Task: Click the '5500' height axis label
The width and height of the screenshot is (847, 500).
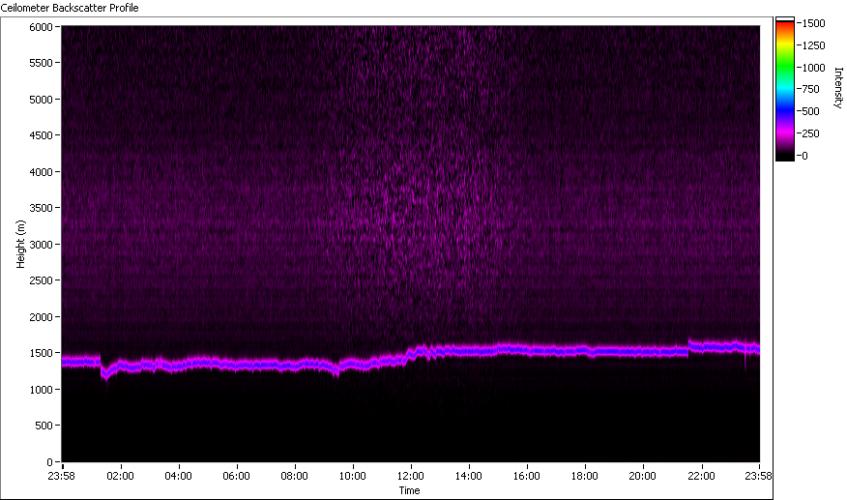Action: (41, 63)
